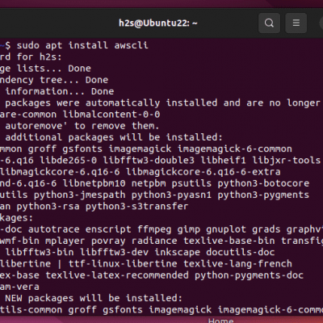Click the partially visible window button at right edge
The image size is (323, 323).
[321, 23]
